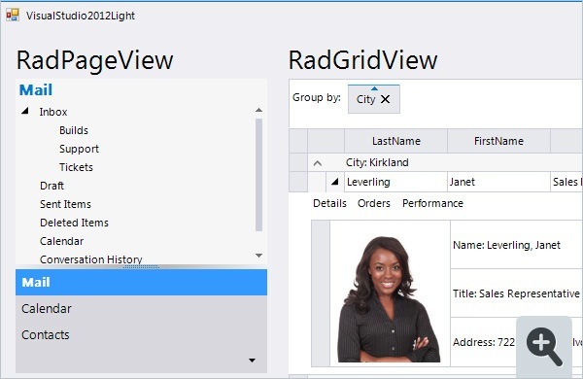Switch to the Details tab
The width and height of the screenshot is (583, 379).
[329, 203]
